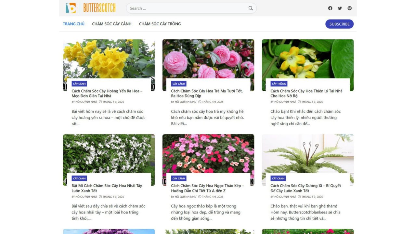416x234 pixels.
Task: Open article about Hoa Ngọc Thảo Kép
Action: click(207, 188)
